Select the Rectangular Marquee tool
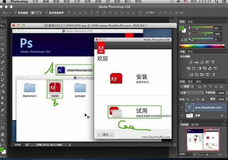Image resolution: width=228 pixels, height=160 pixels. [2, 32]
